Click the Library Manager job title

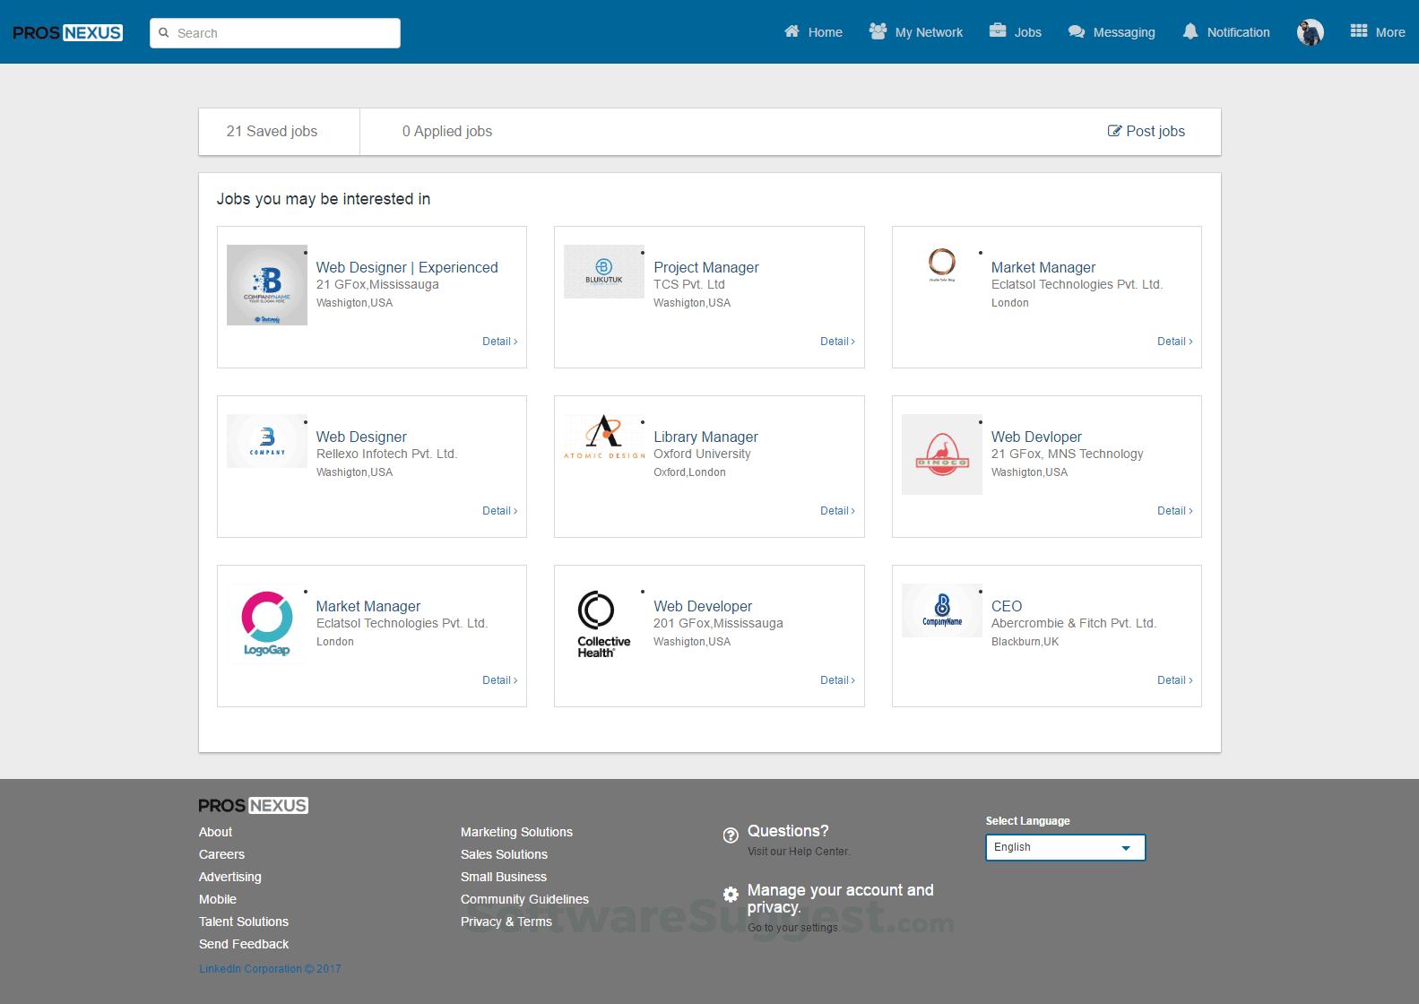705,437
